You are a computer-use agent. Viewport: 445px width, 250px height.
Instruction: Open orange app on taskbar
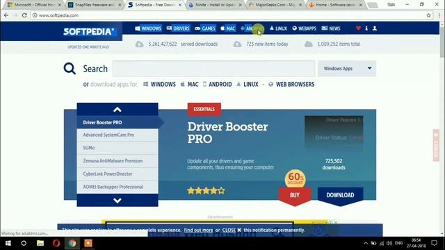click(88, 243)
